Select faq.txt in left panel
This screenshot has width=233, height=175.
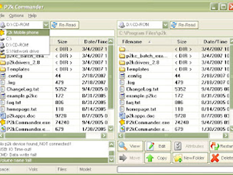(x=14, y=102)
